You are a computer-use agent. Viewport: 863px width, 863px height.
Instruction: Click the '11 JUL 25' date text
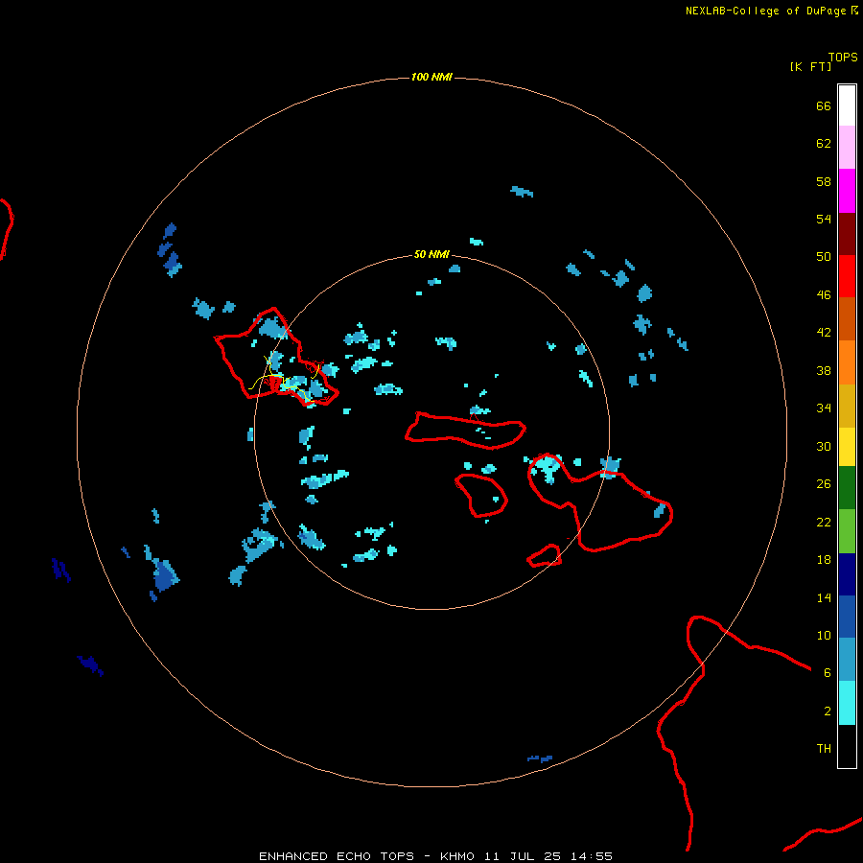[523, 856]
